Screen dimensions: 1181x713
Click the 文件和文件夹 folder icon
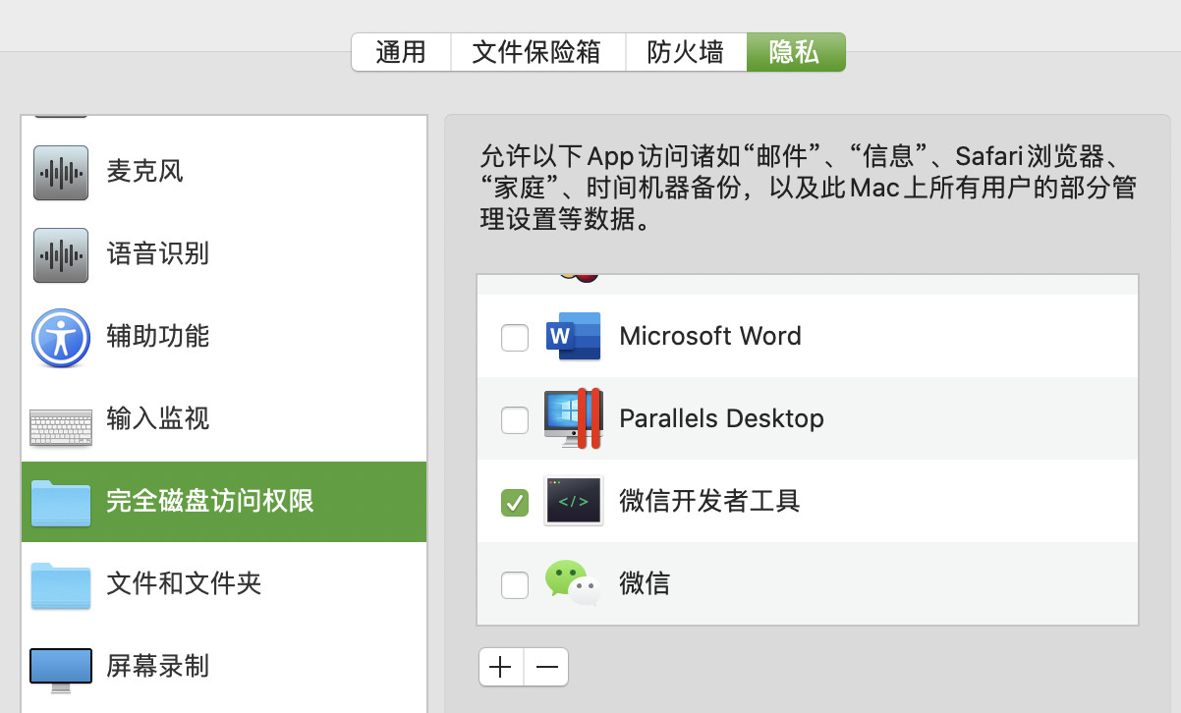[x=61, y=584]
